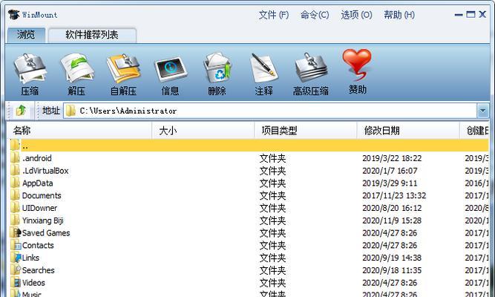Click the Videos folder name
495x297 pixels.
click(33, 283)
